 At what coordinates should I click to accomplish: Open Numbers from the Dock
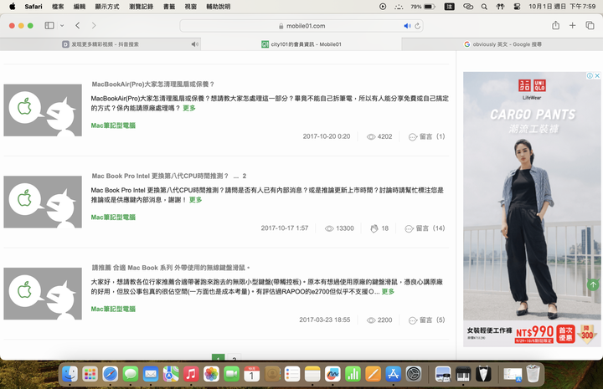[353, 374]
